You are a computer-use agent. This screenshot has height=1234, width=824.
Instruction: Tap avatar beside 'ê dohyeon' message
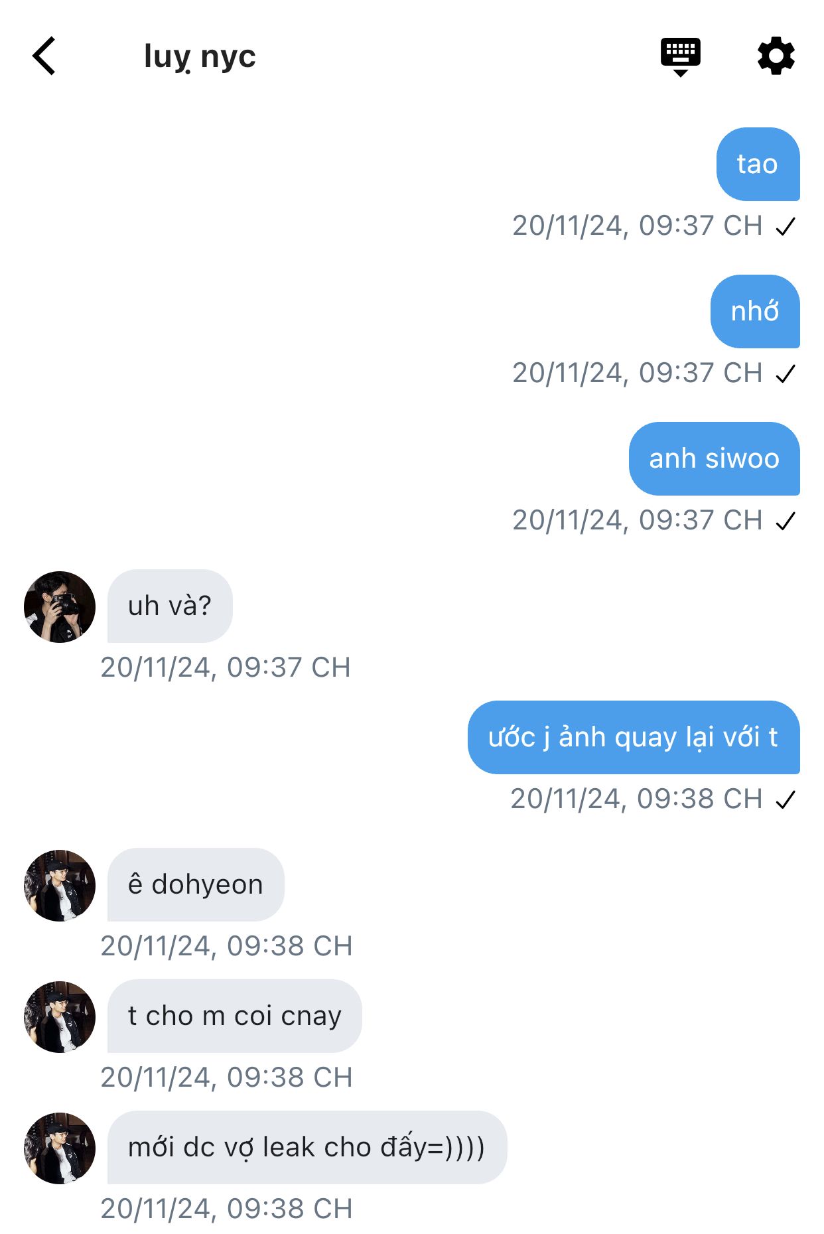[60, 885]
